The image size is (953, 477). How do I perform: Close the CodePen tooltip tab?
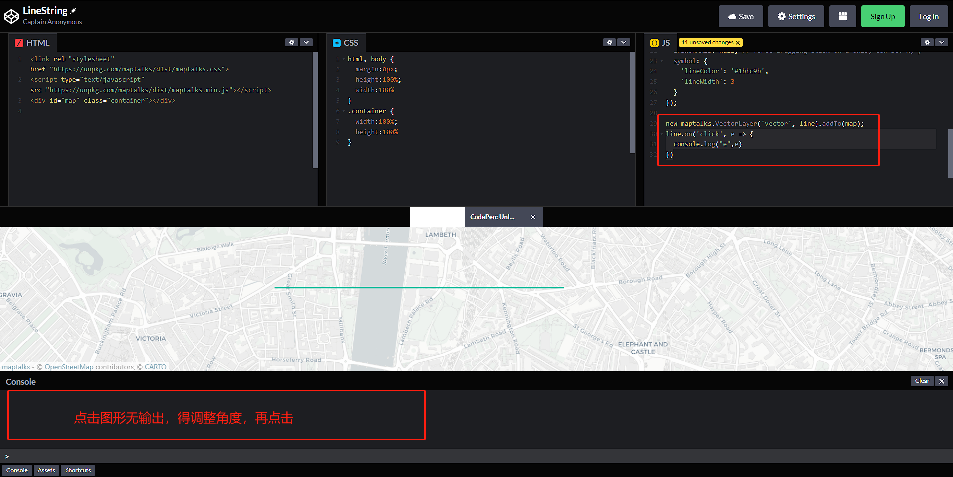point(533,217)
